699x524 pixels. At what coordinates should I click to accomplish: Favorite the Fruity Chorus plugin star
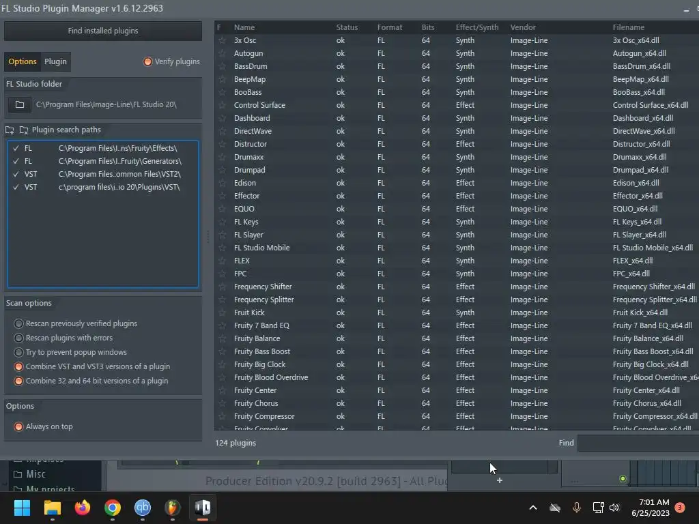(222, 403)
